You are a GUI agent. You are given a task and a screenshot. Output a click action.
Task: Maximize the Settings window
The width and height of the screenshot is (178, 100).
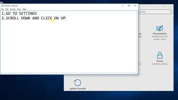(164, 6)
